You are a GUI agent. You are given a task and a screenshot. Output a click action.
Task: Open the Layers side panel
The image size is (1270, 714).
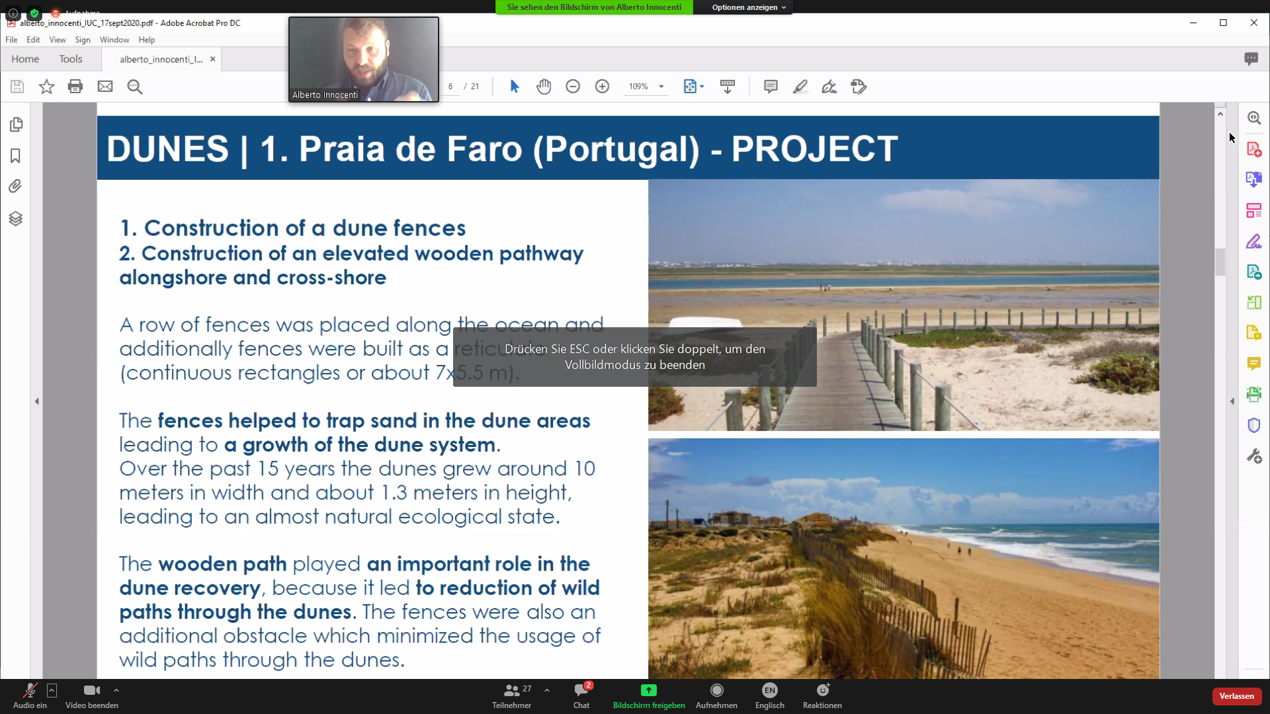15,218
